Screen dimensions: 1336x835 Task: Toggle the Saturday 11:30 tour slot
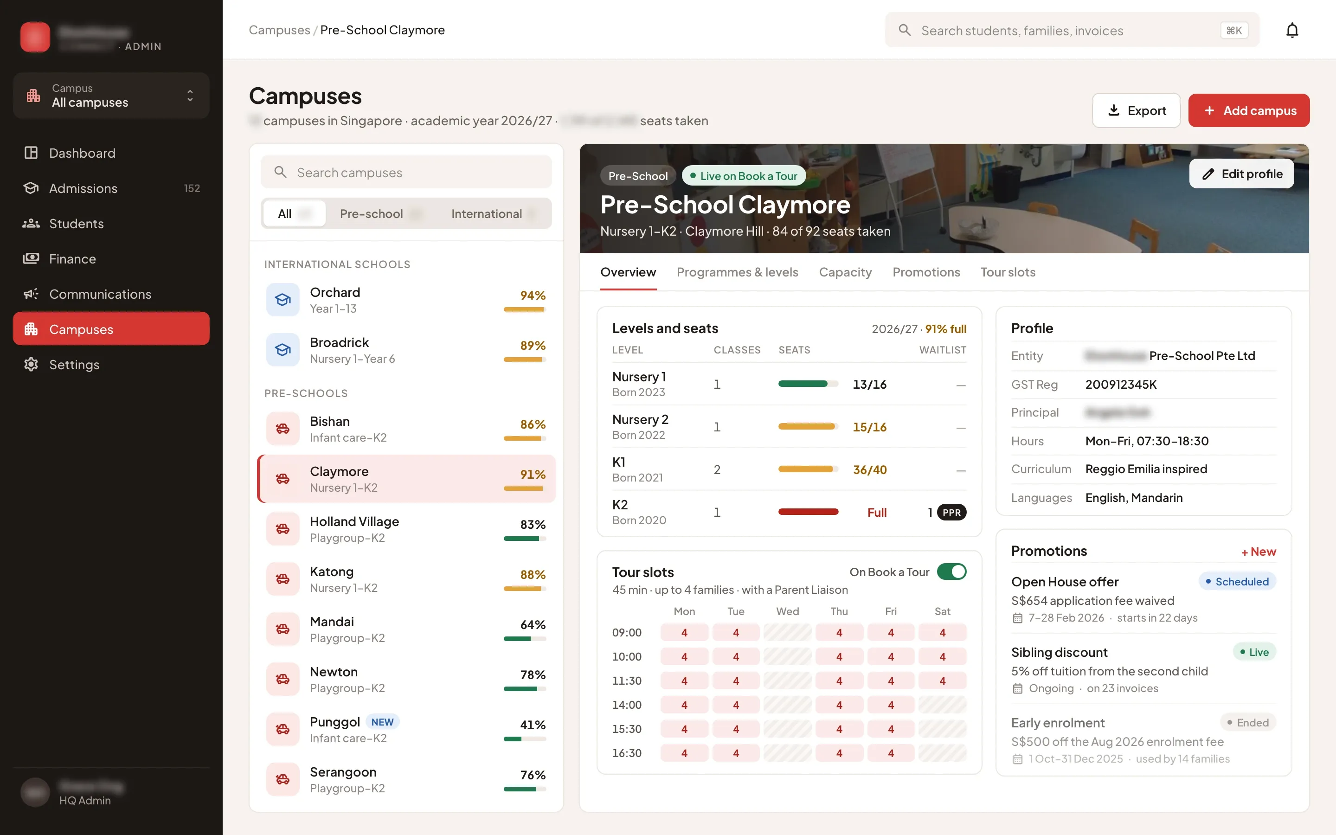pyautogui.click(x=942, y=681)
